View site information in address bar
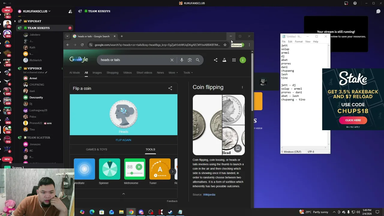The height and width of the screenshot is (216, 384). [91, 45]
